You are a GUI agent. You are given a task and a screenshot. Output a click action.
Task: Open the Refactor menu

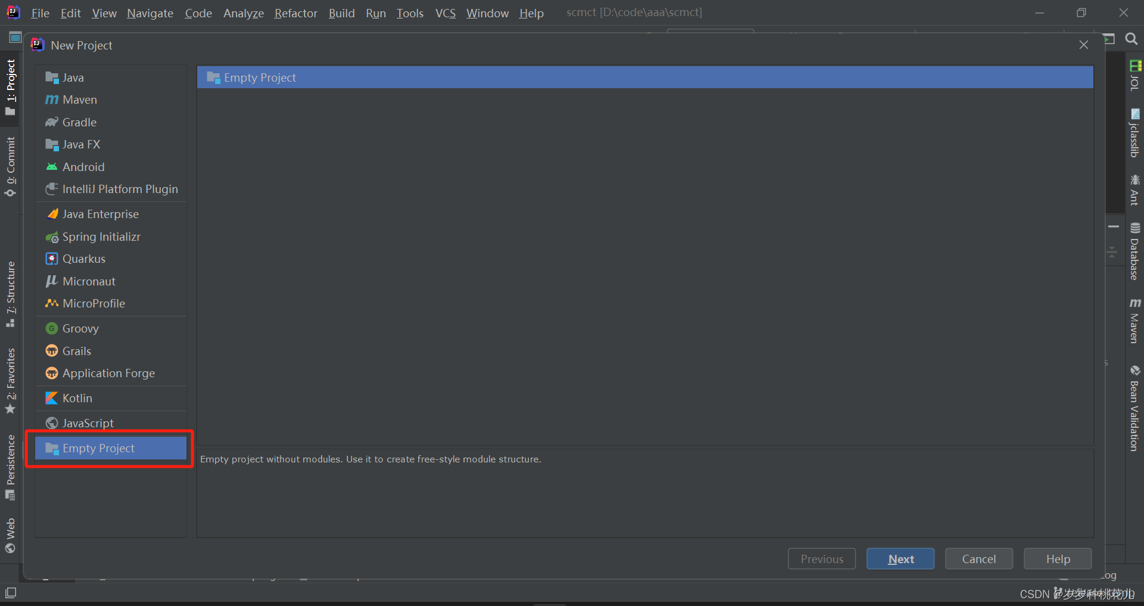point(296,13)
